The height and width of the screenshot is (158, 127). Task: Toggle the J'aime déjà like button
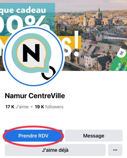pos(55,150)
